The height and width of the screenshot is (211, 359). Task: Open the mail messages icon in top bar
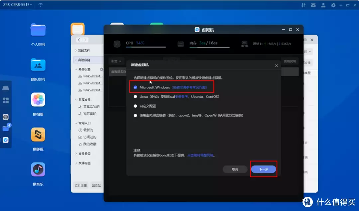[x=313, y=5]
